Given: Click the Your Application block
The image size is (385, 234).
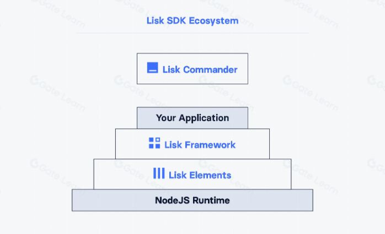Looking at the screenshot, I should [192, 118].
